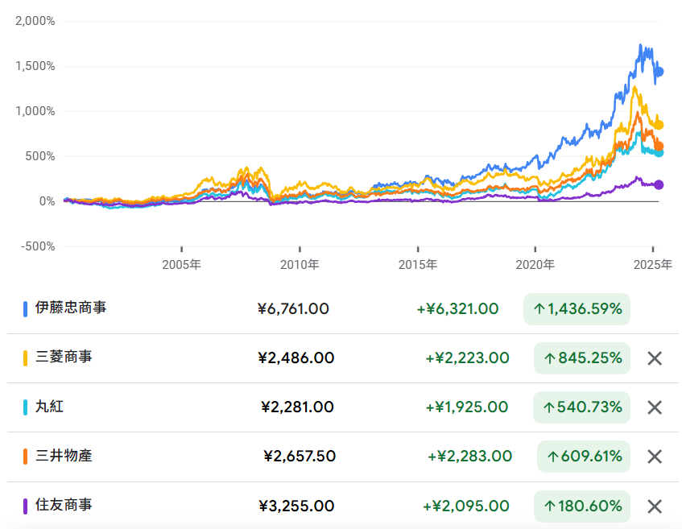Click the yellow 三菱商事 color marker

[x=25, y=358]
